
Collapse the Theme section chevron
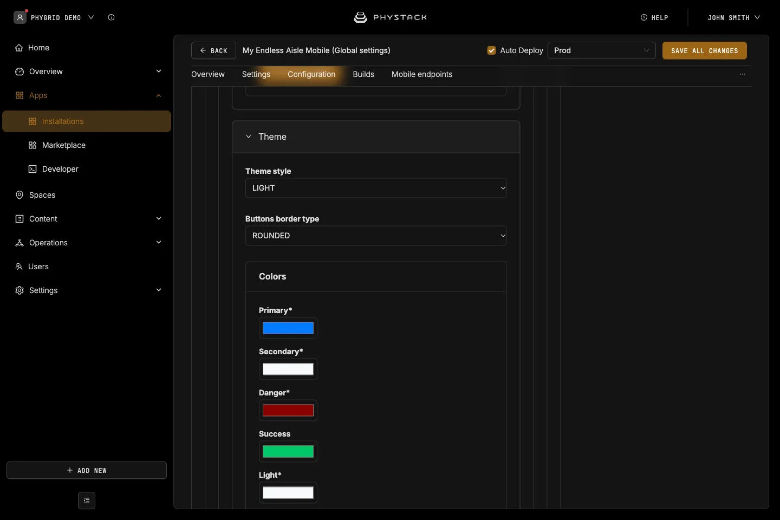tap(249, 136)
